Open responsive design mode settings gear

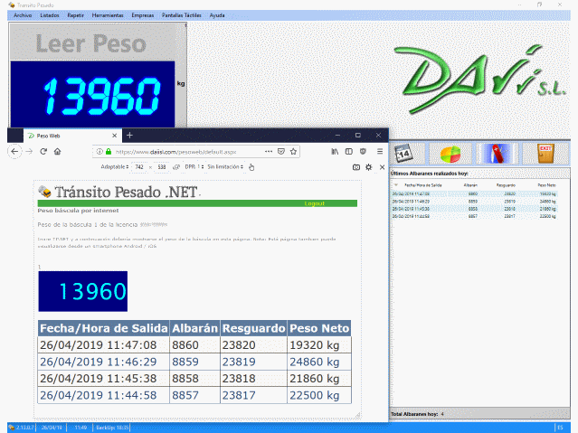(369, 167)
